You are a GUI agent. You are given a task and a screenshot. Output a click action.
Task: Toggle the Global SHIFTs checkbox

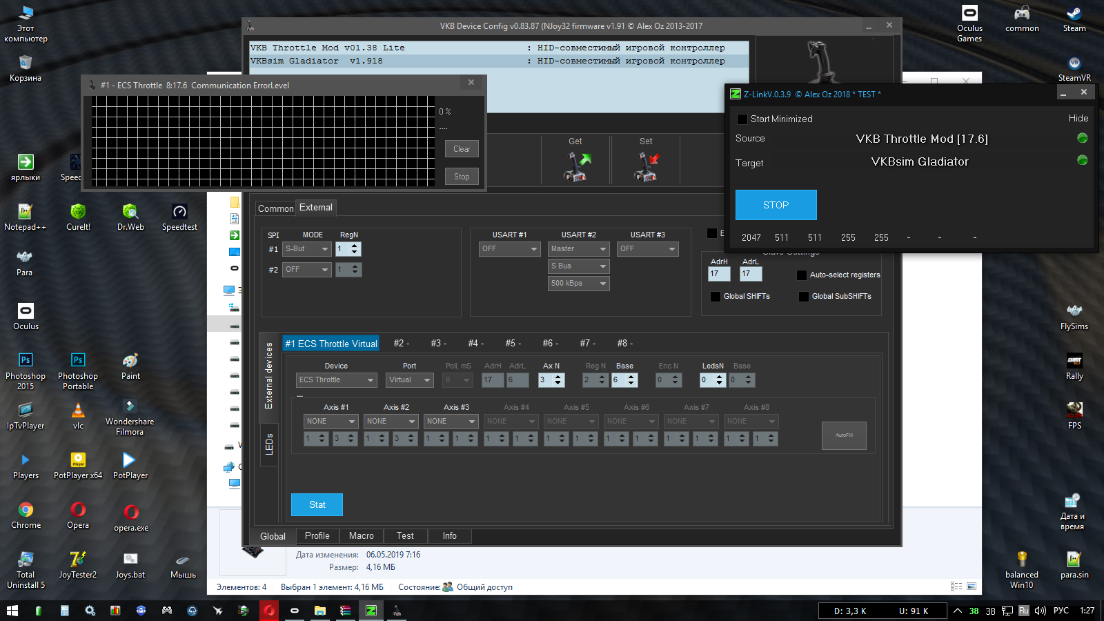click(716, 297)
